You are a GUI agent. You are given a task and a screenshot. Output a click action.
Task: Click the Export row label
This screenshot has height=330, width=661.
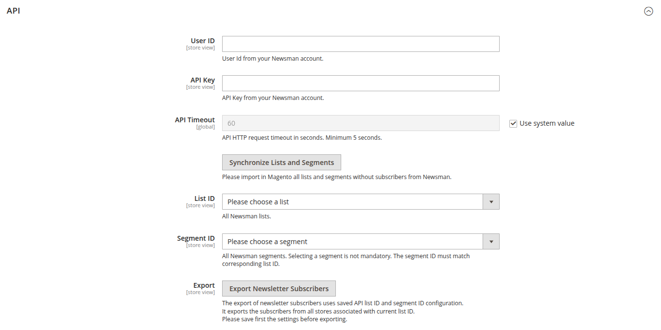[x=204, y=285]
